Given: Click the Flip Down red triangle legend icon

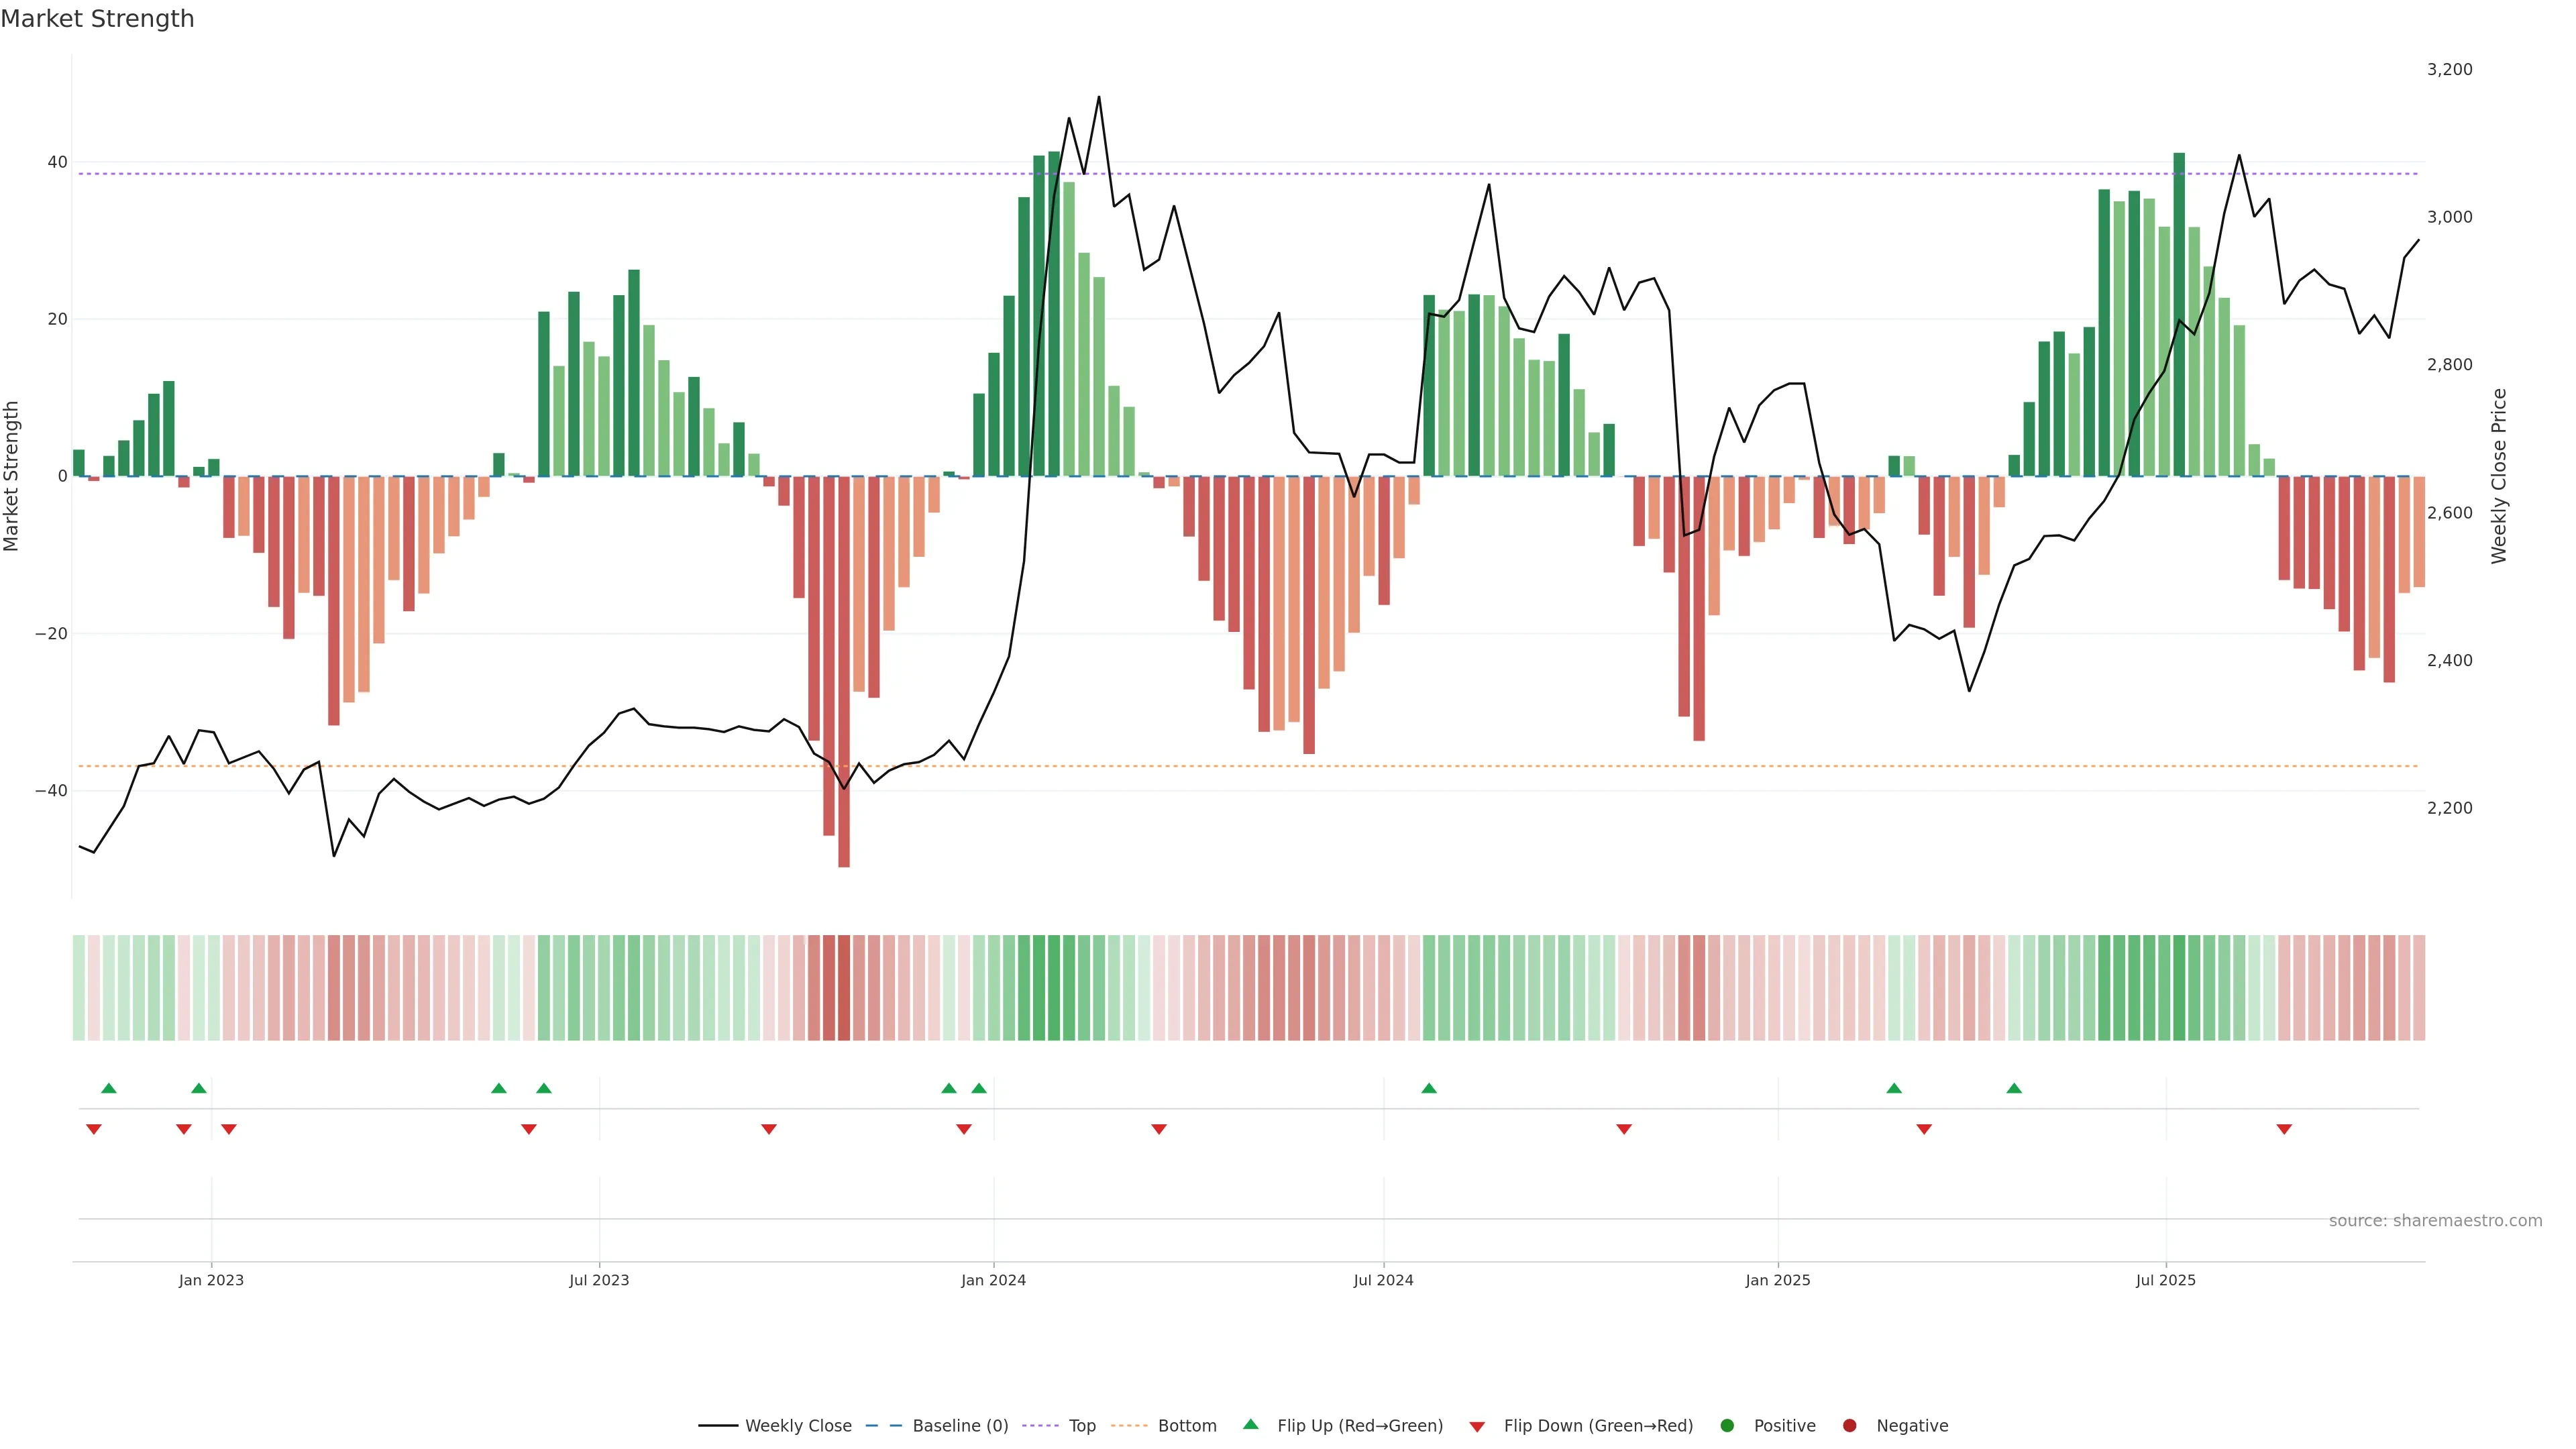Looking at the screenshot, I should (x=1477, y=1427).
